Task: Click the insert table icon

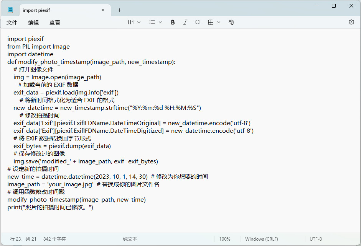Action: [211, 22]
